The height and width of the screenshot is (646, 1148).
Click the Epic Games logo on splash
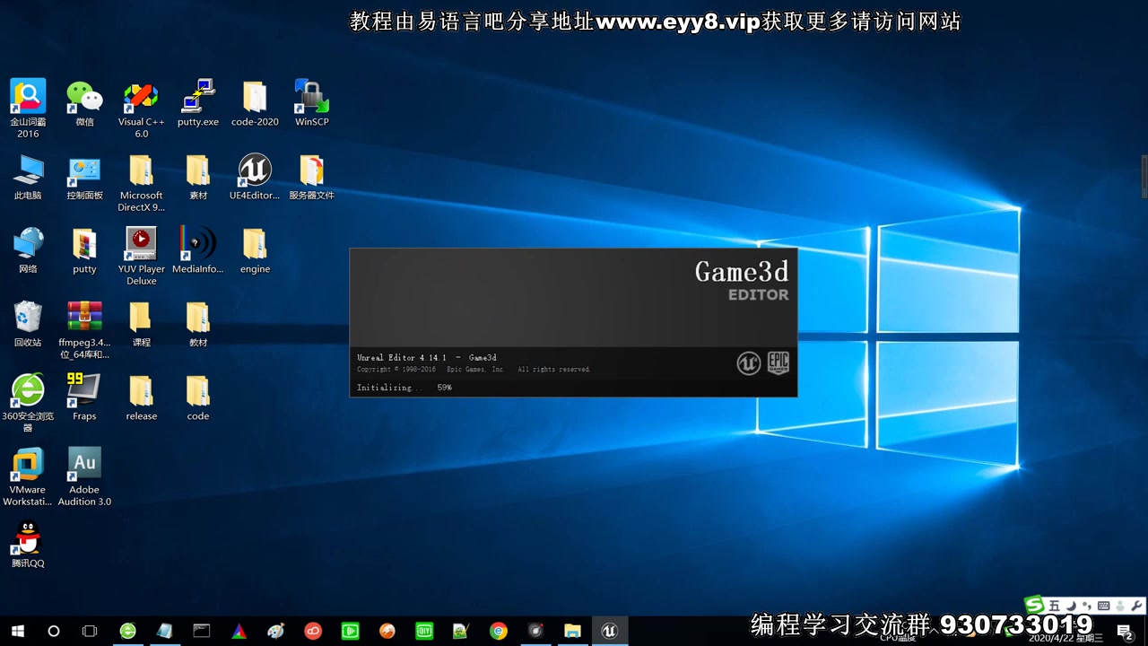coord(778,362)
